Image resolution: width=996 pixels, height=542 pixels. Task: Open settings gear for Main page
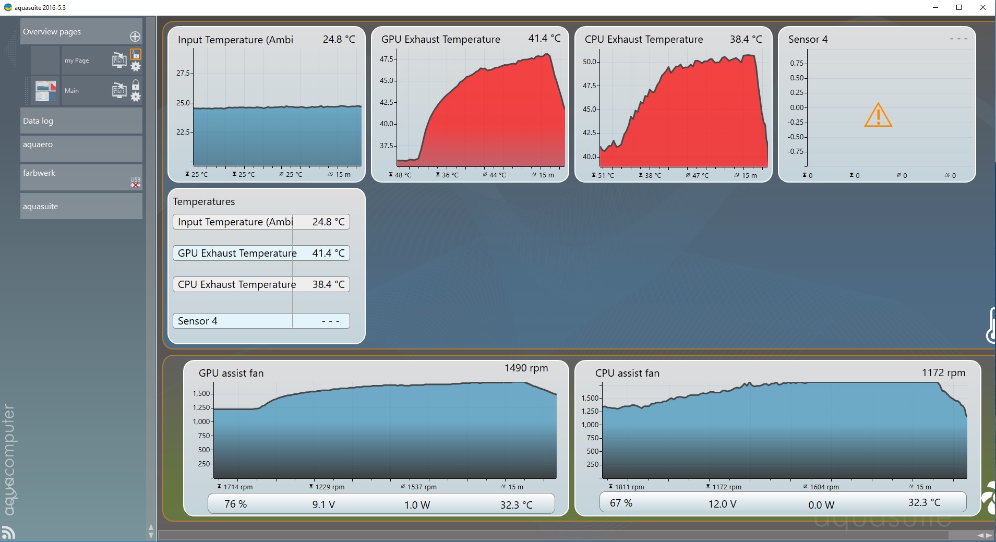[136, 97]
